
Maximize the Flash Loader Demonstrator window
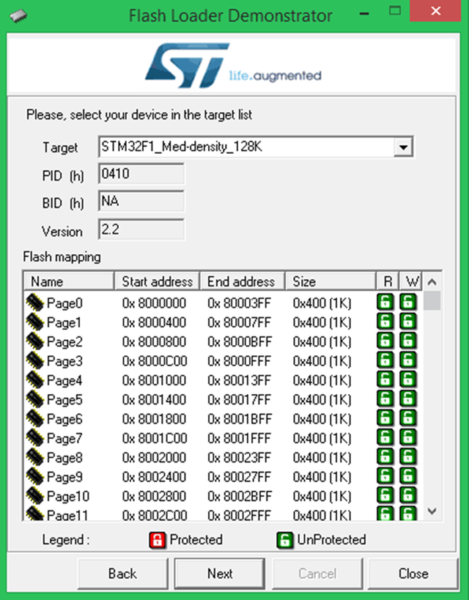(x=395, y=11)
